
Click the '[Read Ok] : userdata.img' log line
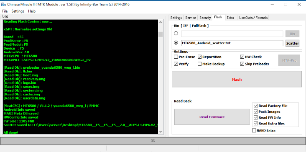pyautogui.click(x=24, y=98)
